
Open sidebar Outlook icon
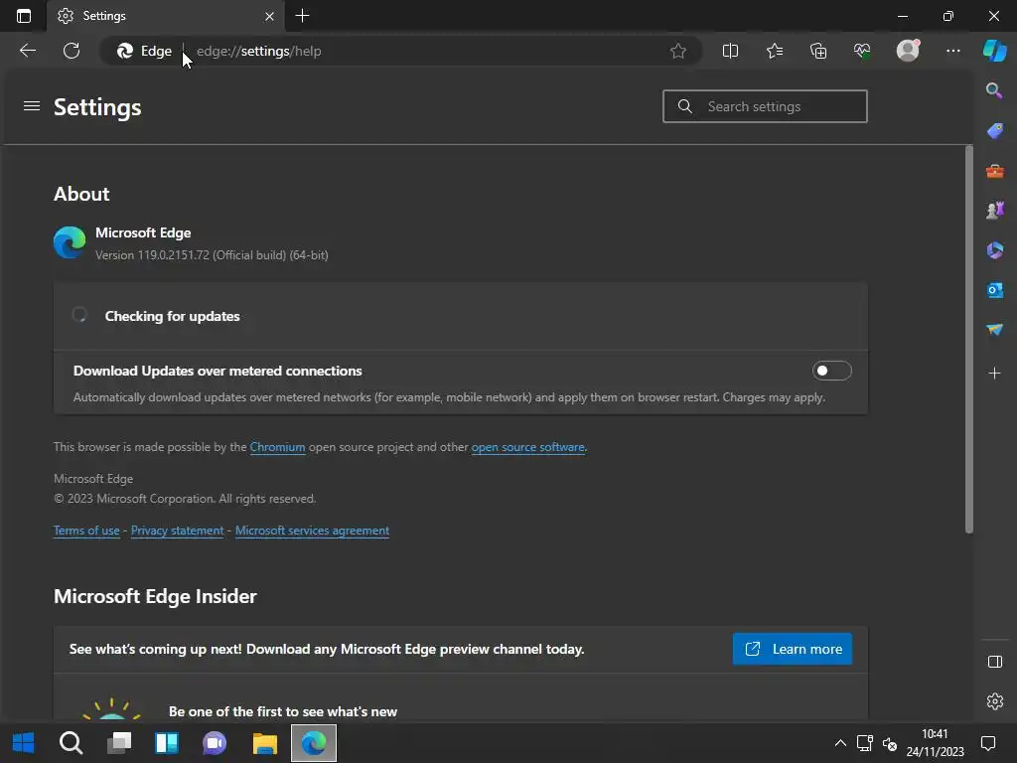pos(994,291)
